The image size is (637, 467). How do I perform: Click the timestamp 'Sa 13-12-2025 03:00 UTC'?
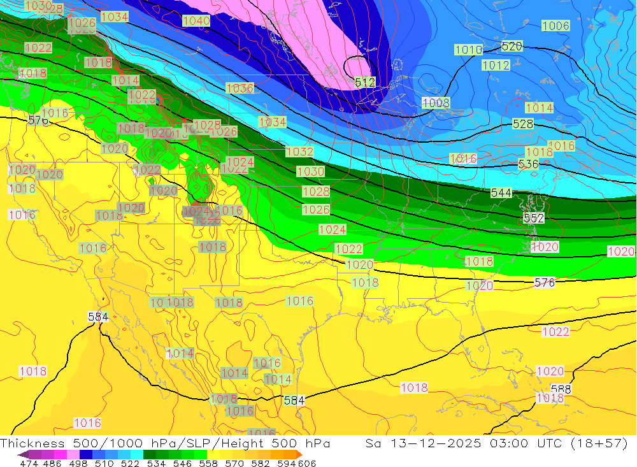coord(466,443)
